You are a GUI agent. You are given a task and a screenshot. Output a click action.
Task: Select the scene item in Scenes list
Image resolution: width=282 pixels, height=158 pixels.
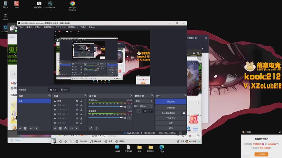(x=34, y=101)
